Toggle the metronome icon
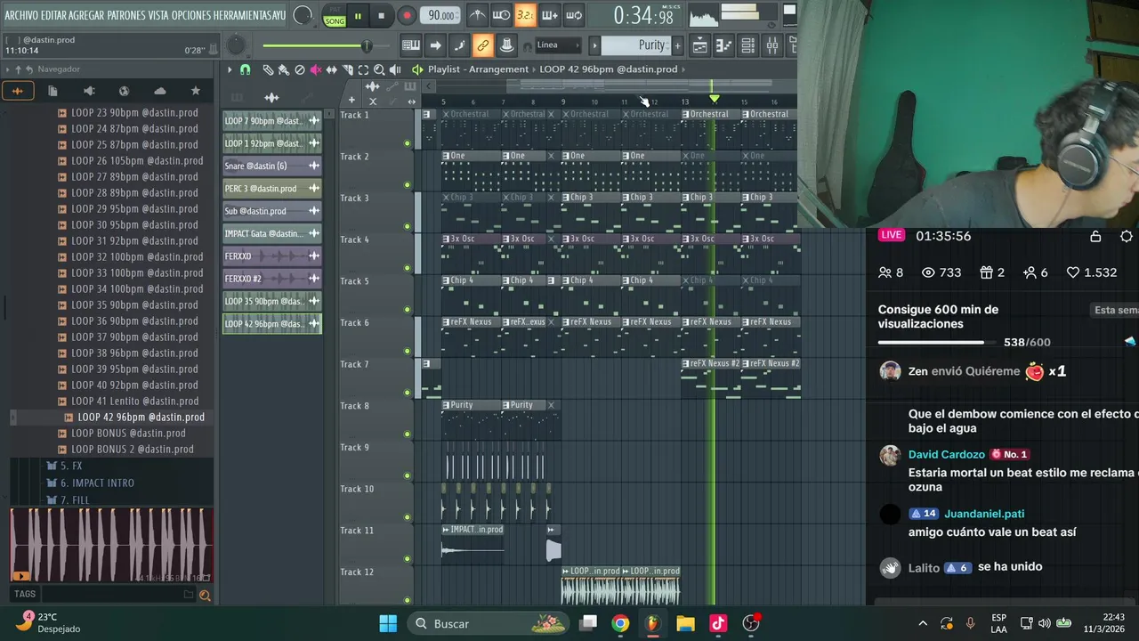Viewport: 1139px width, 641px height. [x=478, y=15]
